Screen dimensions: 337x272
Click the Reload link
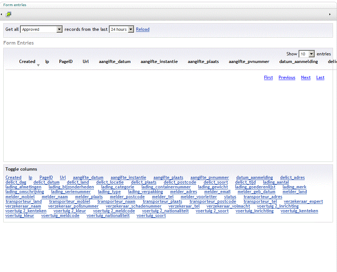(143, 29)
